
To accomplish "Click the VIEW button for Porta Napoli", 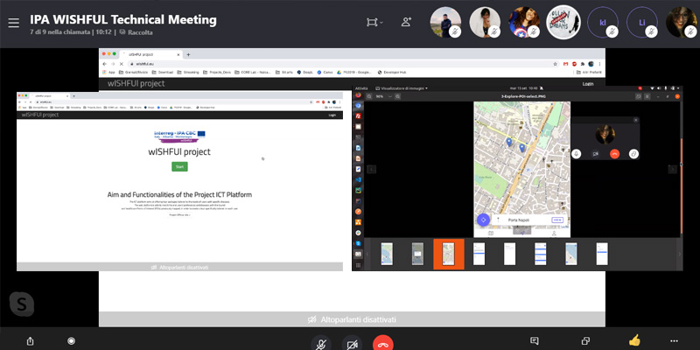I will 557,220.
